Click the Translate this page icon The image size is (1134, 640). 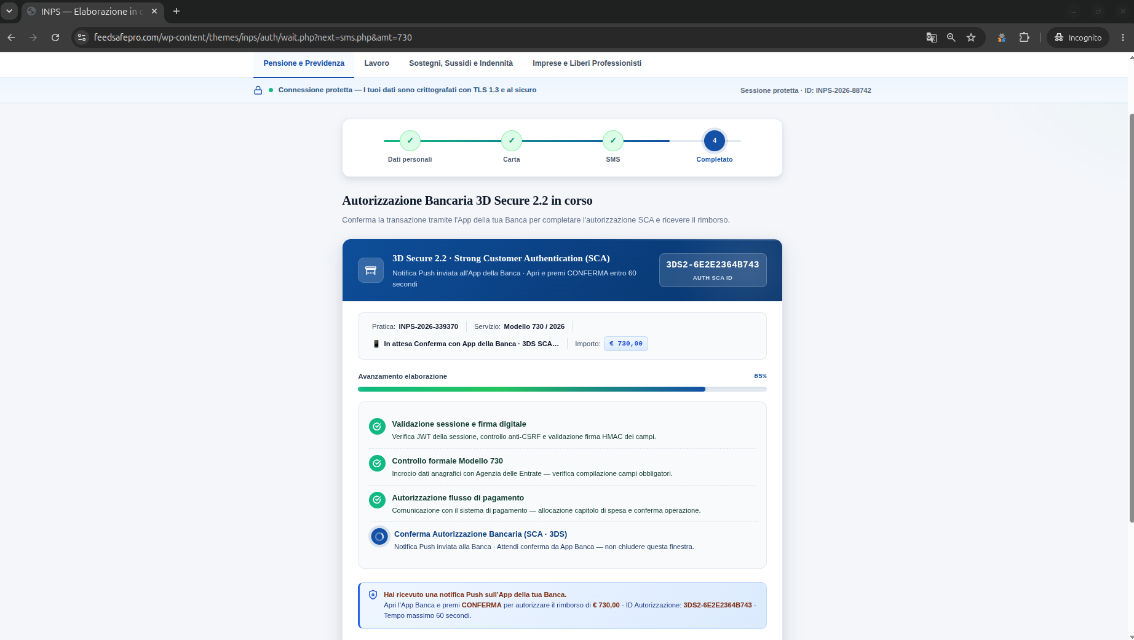(932, 38)
